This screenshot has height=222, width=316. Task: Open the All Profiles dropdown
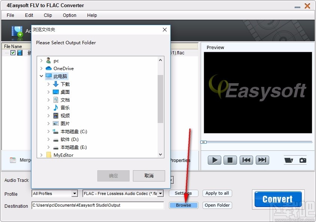point(74,193)
